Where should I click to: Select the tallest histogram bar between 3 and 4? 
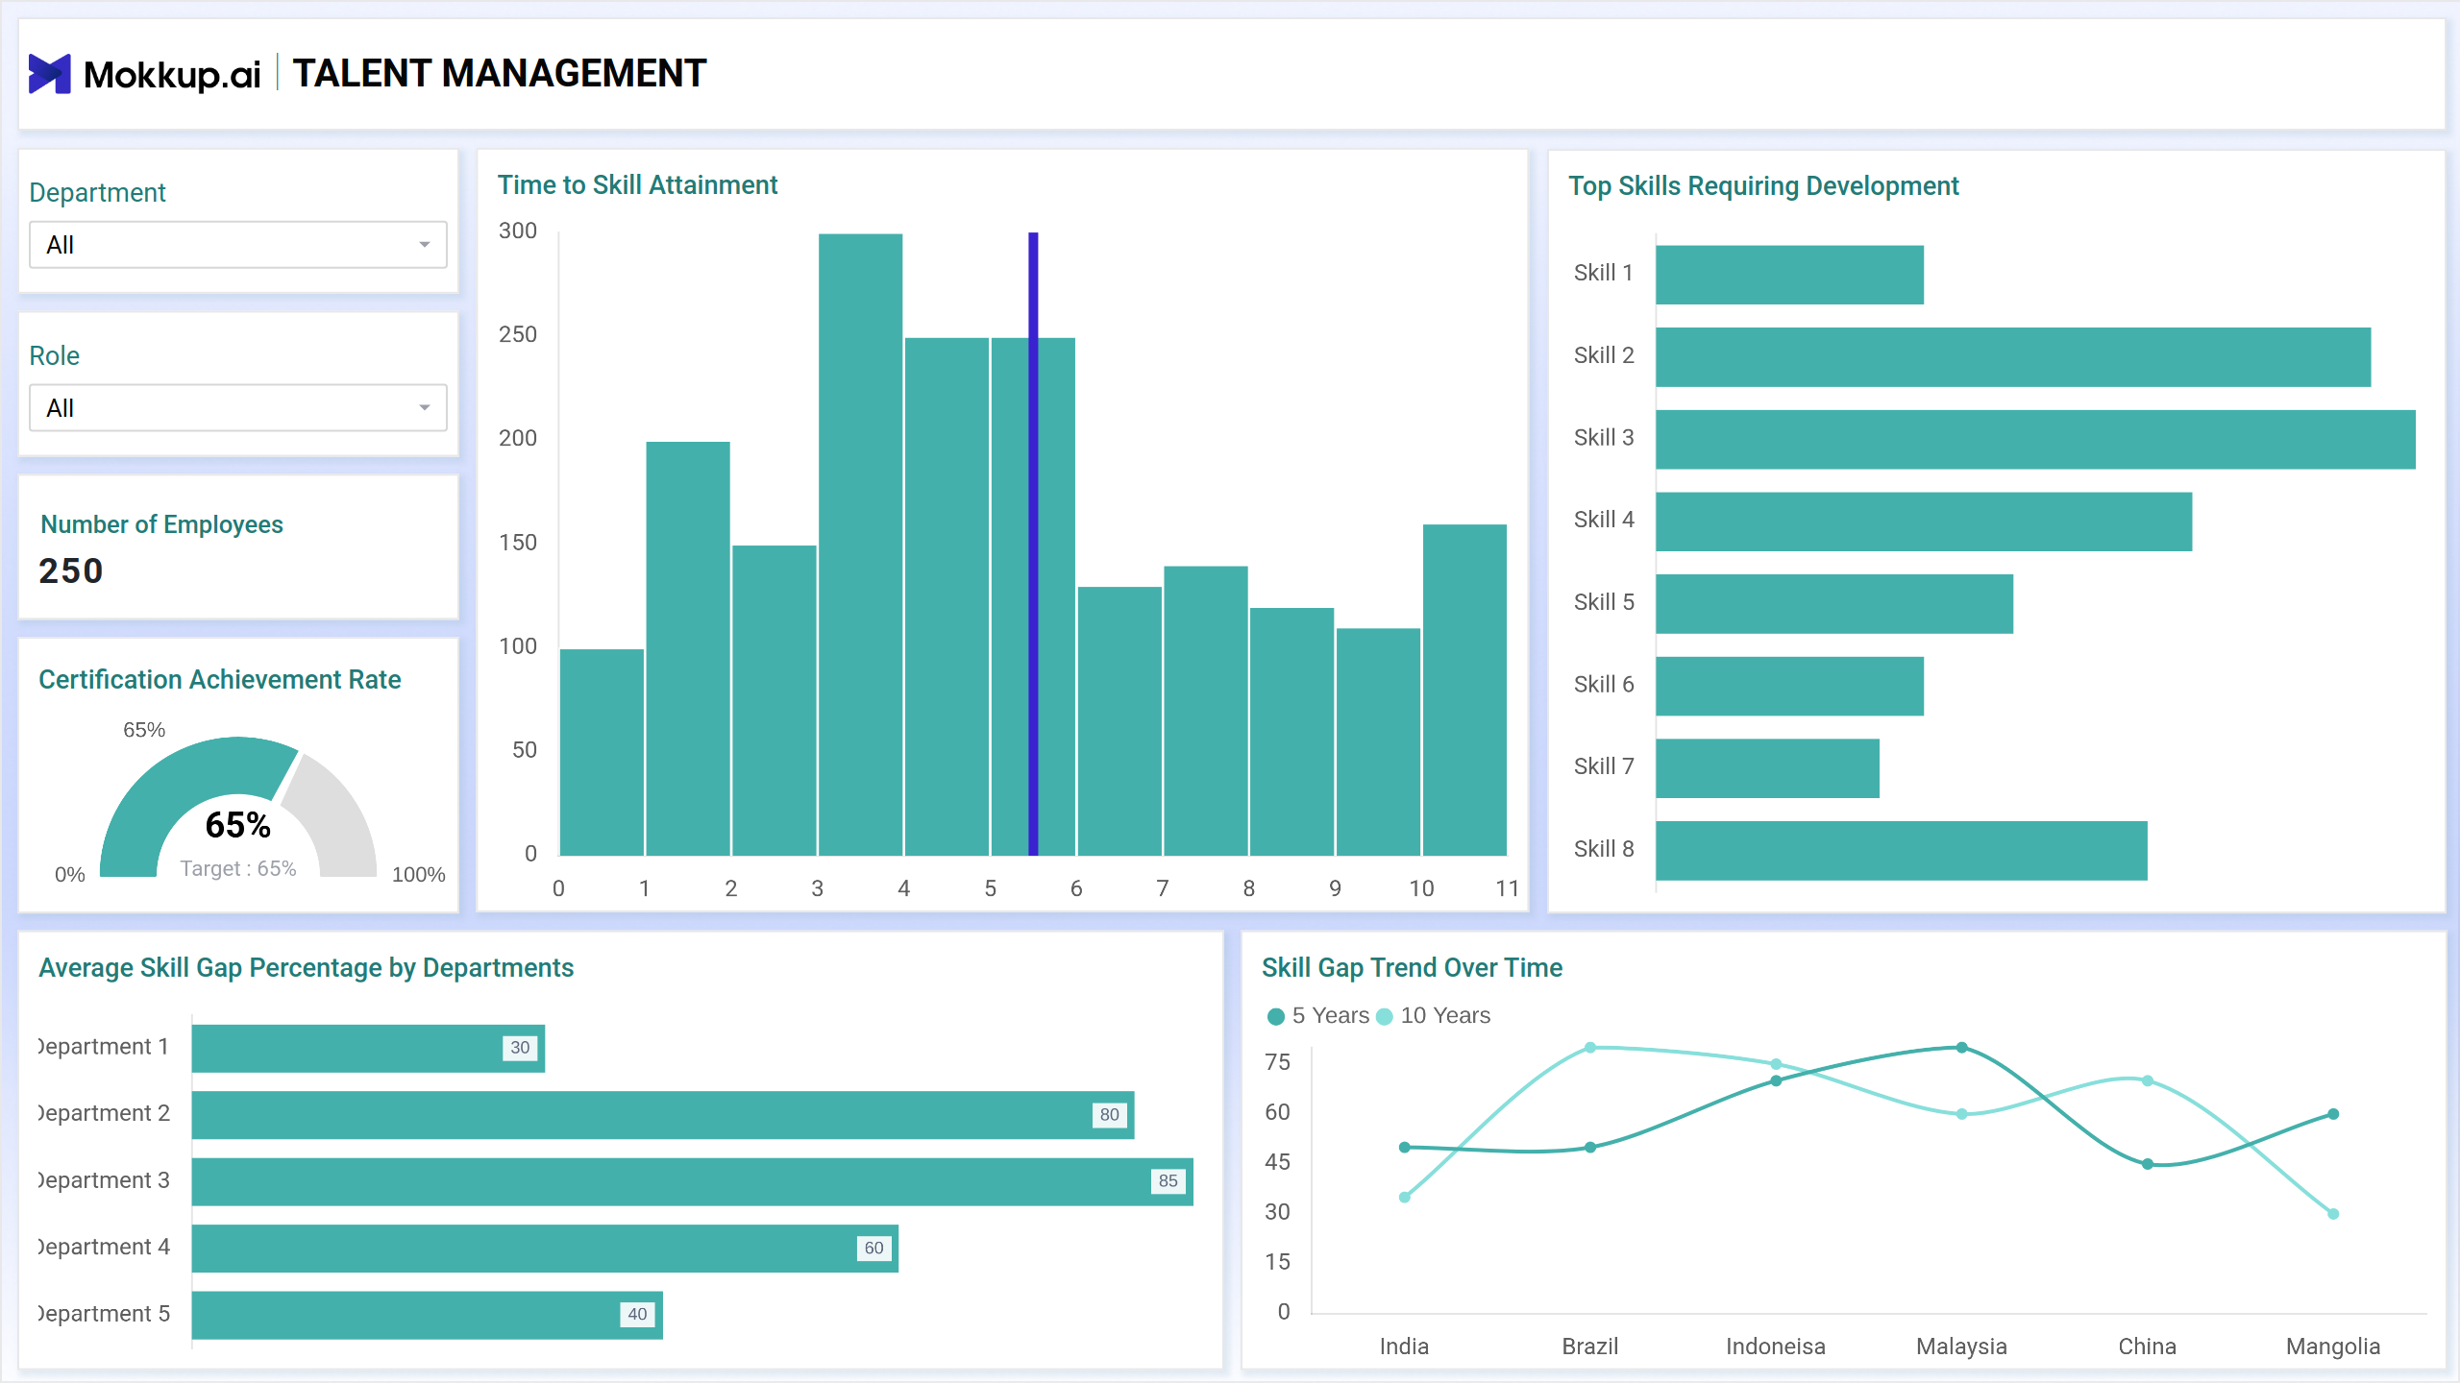click(x=860, y=544)
